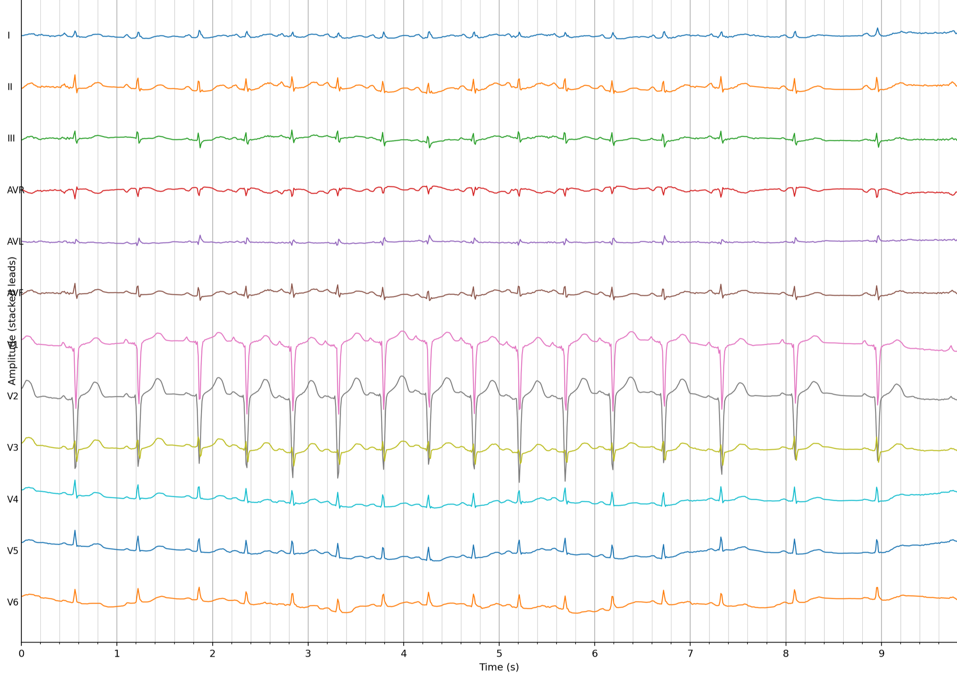957x679 pixels.
Task: Click the 0 tick label on time axis
Action: pyautogui.click(x=21, y=654)
